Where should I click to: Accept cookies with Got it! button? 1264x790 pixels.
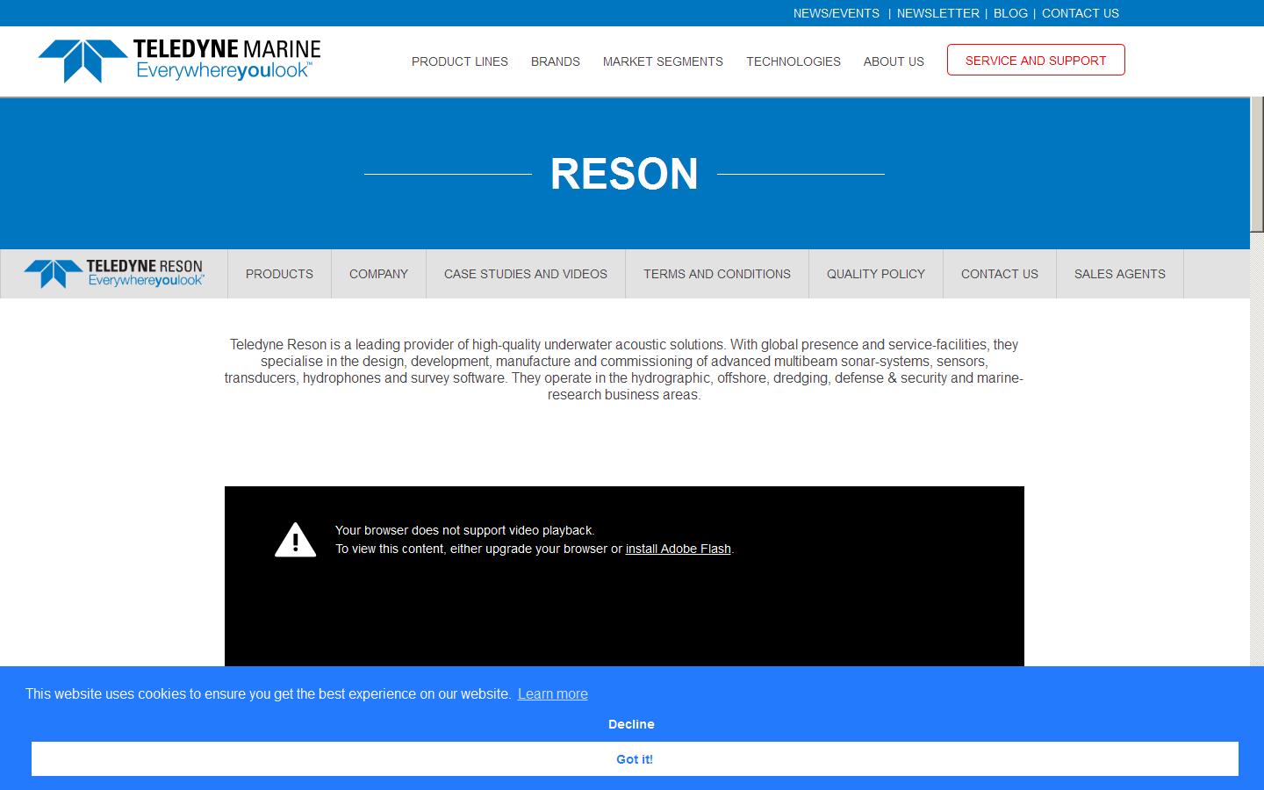635,758
